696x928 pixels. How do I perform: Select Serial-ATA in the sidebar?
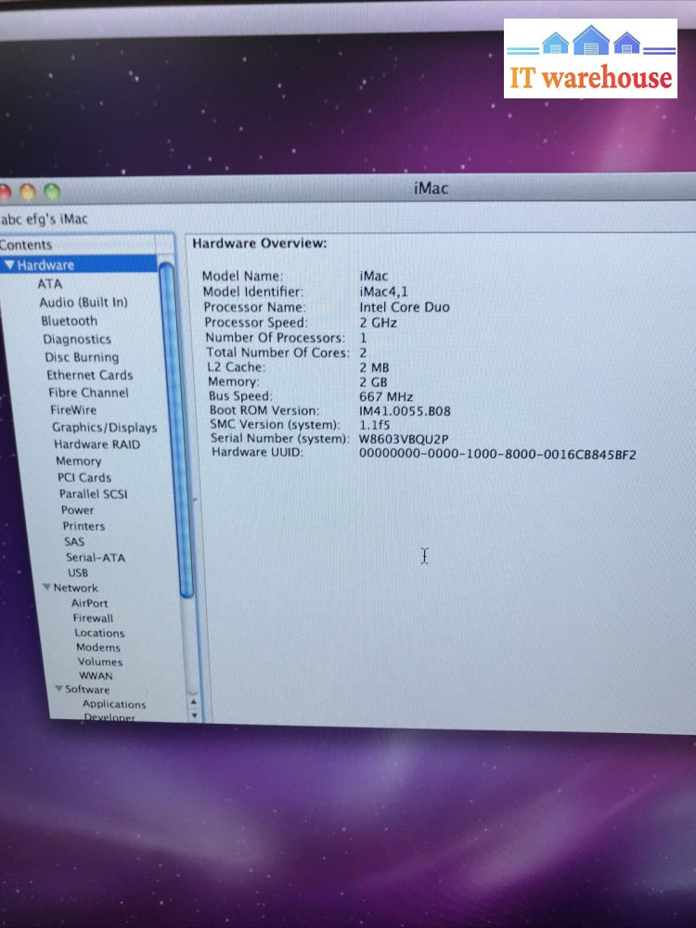pyautogui.click(x=95, y=558)
